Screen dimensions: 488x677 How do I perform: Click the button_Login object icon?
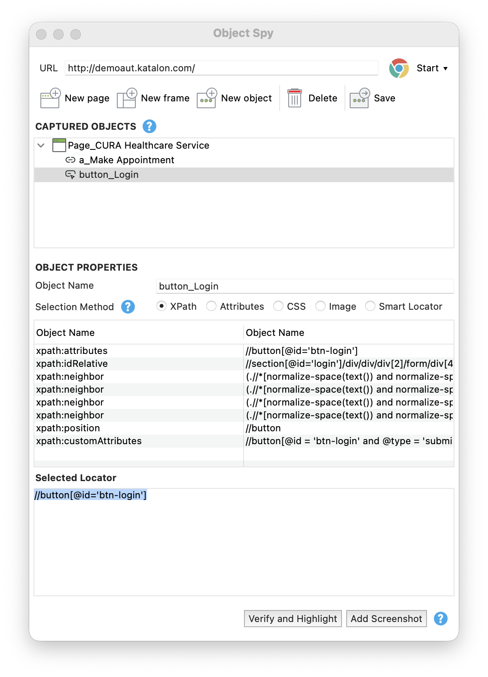coord(70,174)
